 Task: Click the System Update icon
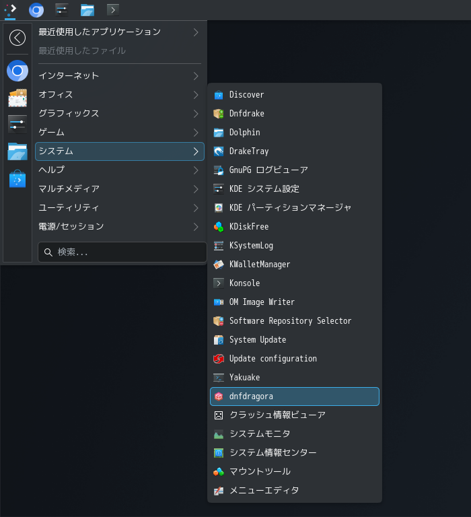pyautogui.click(x=219, y=340)
